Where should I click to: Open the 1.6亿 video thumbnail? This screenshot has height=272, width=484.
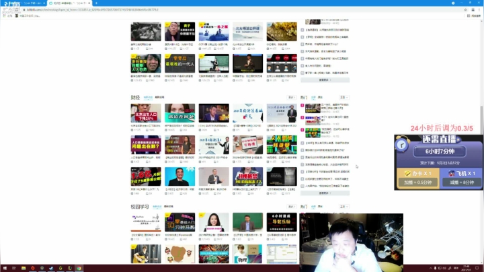click(x=146, y=176)
